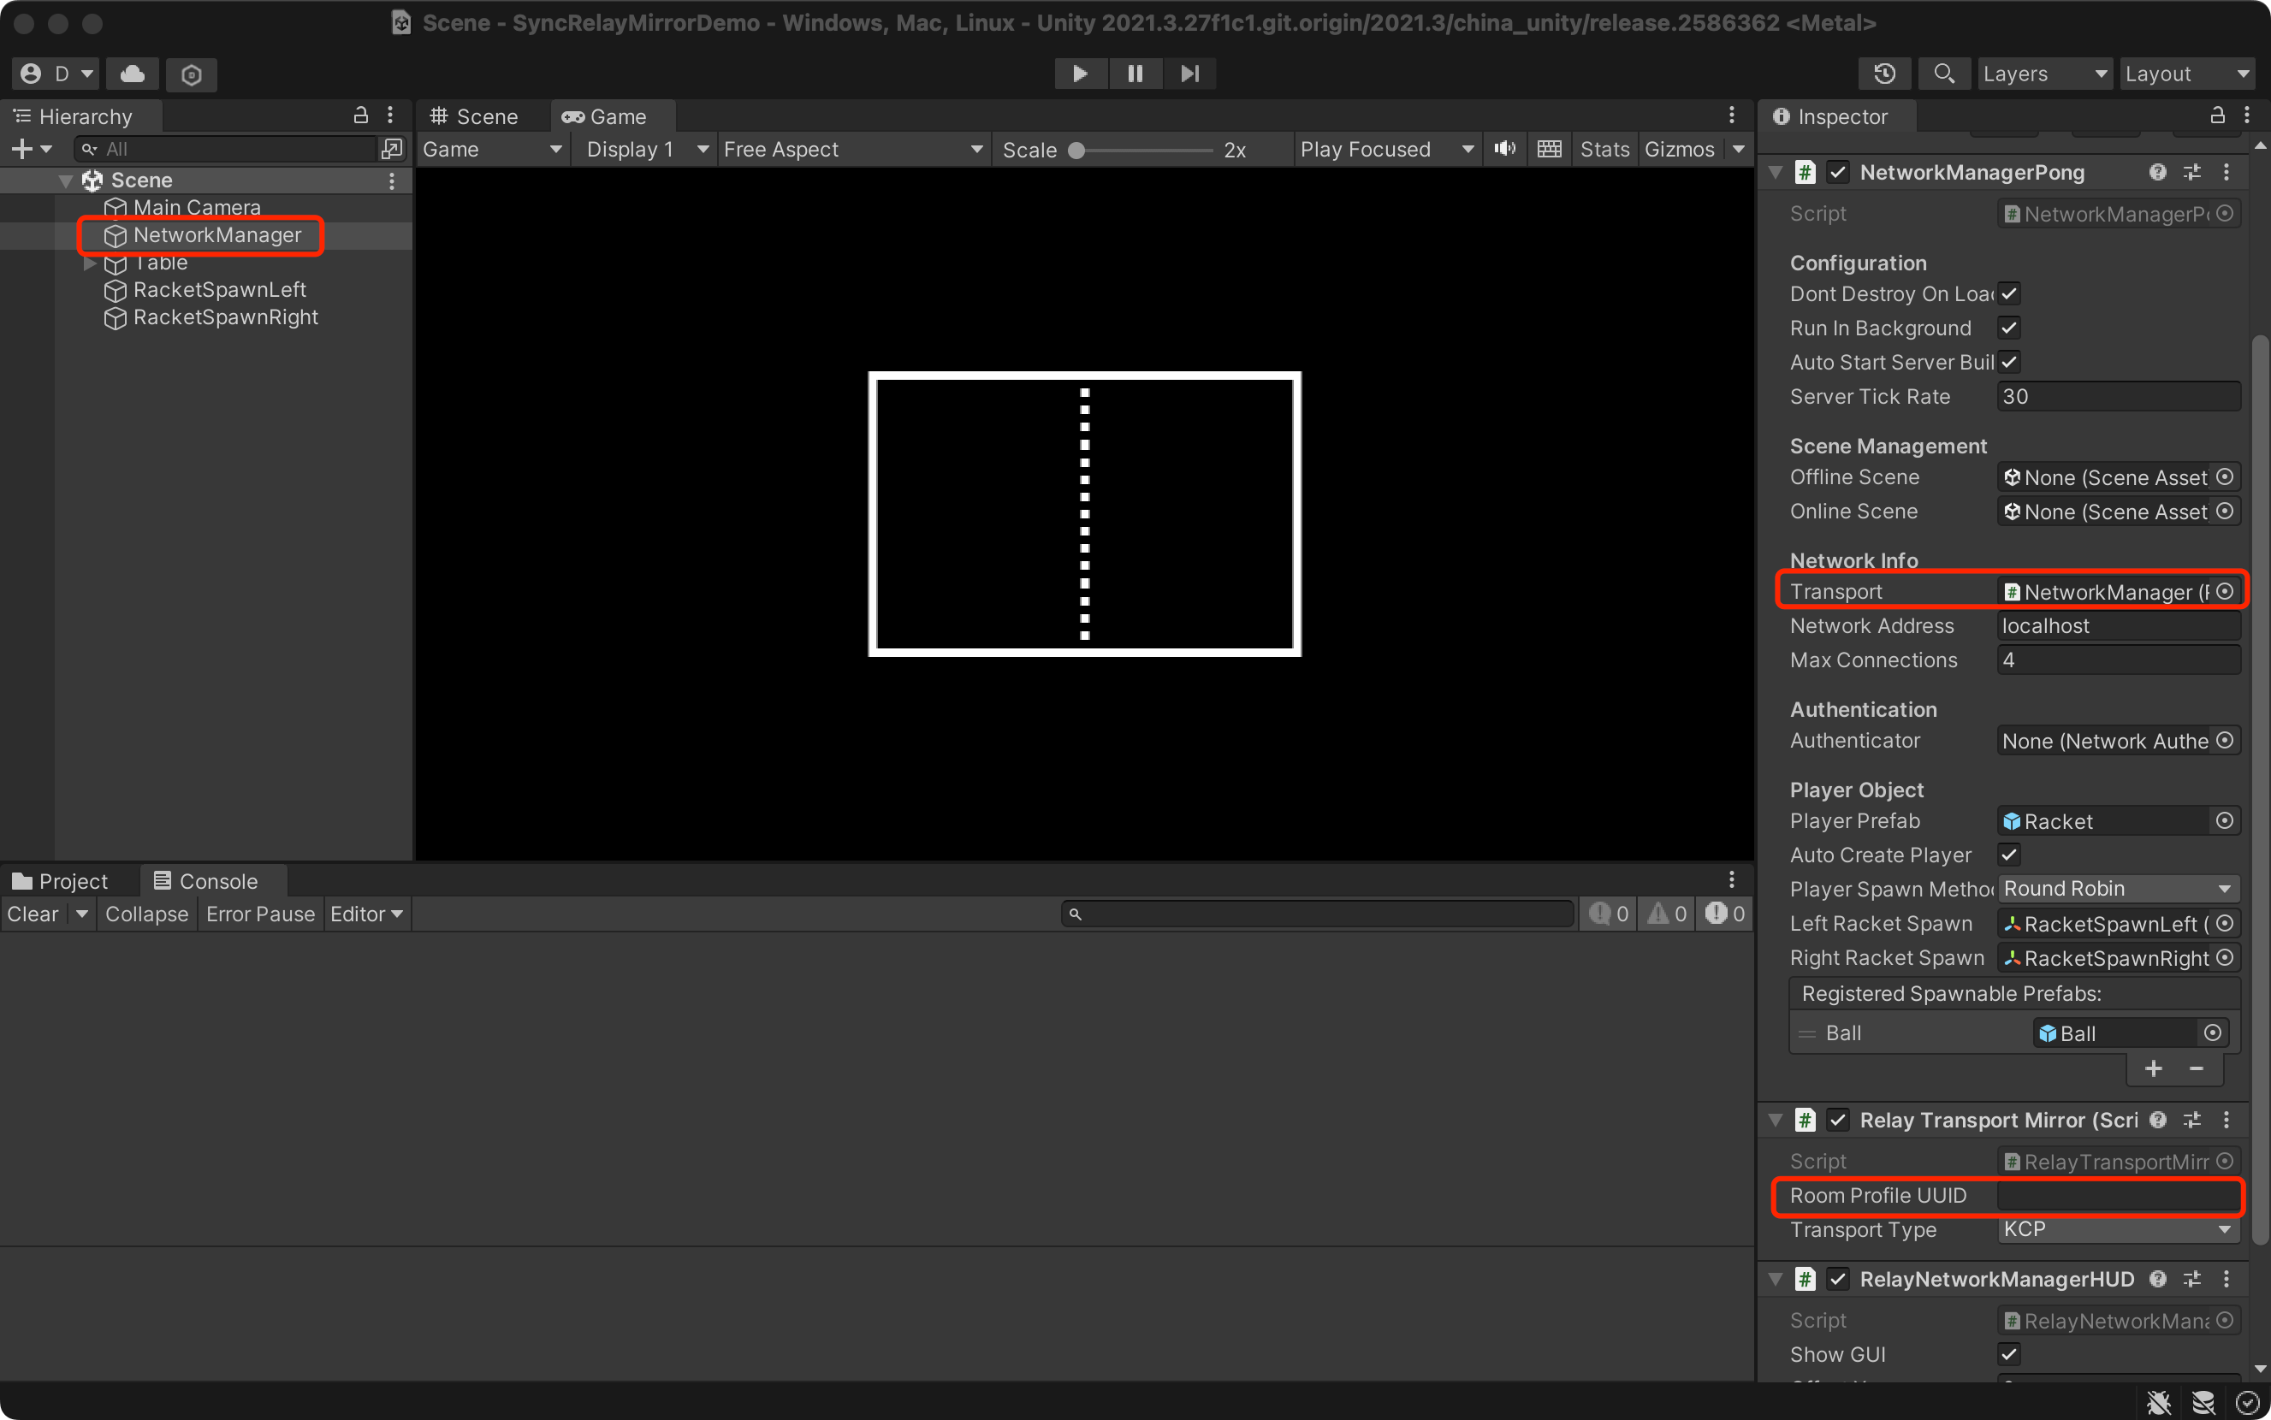Click the Clear console button
The height and width of the screenshot is (1420, 2271).
click(x=33, y=914)
